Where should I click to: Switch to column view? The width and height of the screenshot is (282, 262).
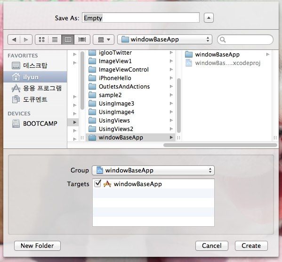coord(68,40)
